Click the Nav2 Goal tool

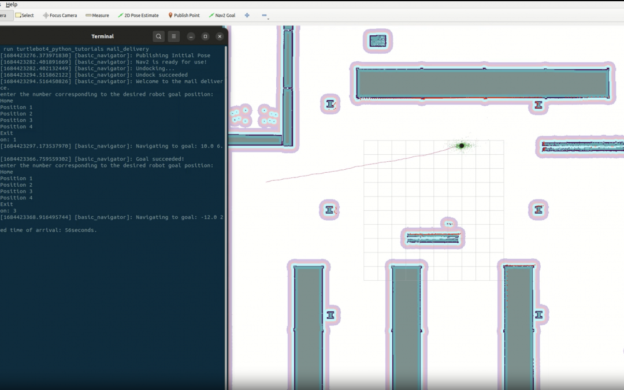coord(222,16)
